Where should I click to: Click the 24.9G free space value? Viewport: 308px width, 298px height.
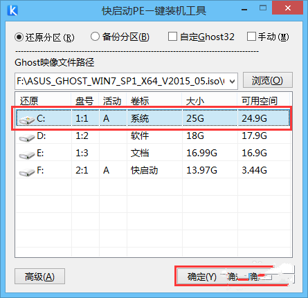254,118
